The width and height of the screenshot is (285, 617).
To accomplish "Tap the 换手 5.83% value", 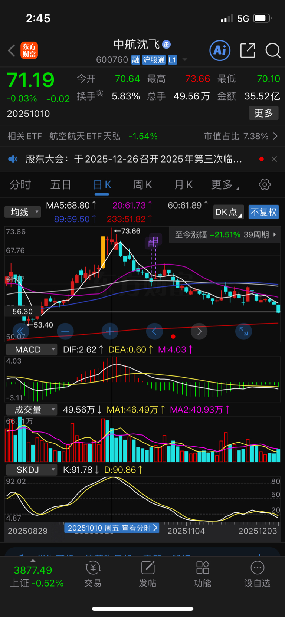I will coord(126,96).
